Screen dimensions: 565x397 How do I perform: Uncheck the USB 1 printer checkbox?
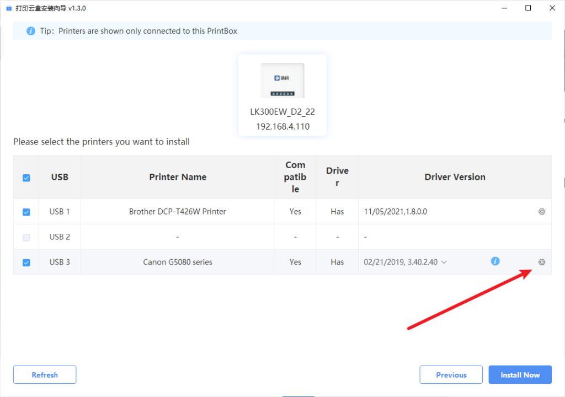26,212
